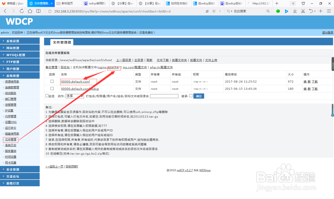Click the skin shirt icon in title bar
This screenshot has width=334, height=199.
coord(303,3)
